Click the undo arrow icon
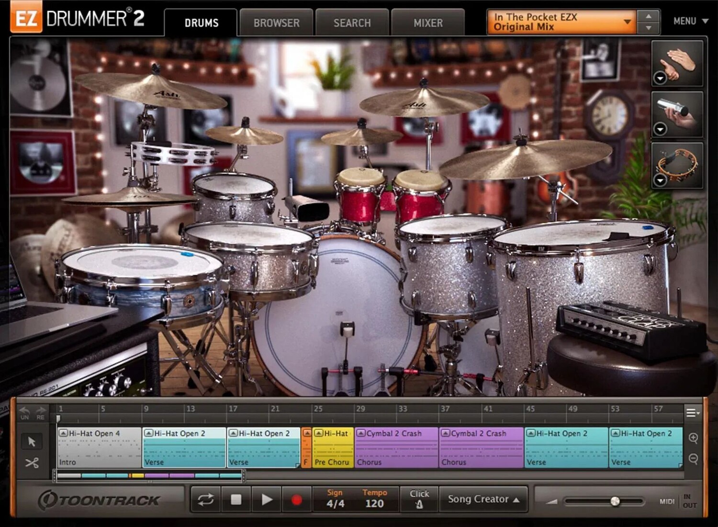 coord(24,412)
